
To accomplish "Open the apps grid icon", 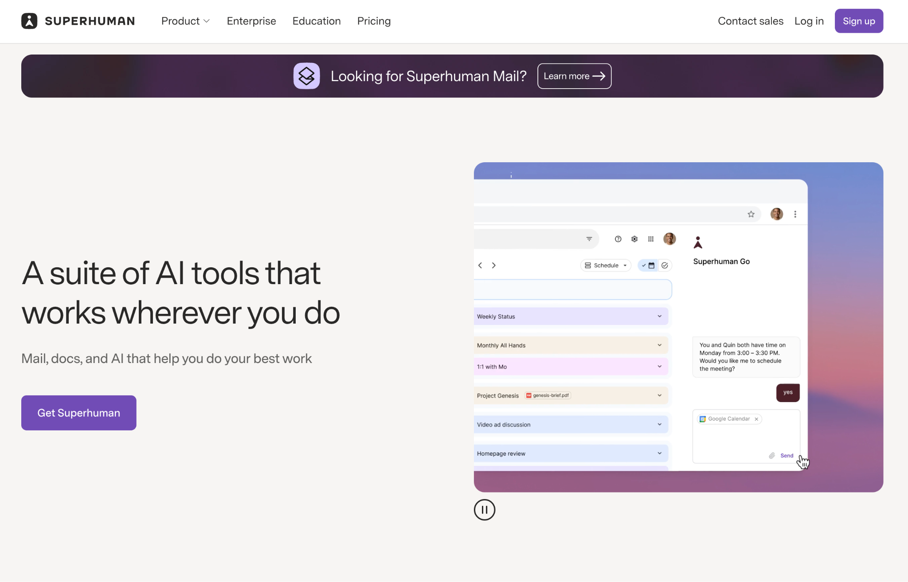I will (x=651, y=239).
